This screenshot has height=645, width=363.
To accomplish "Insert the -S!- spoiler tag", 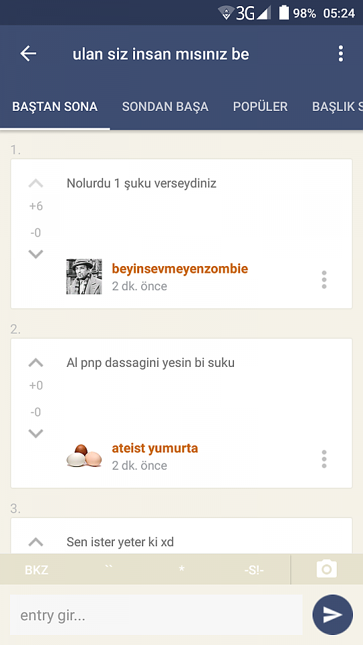I will click(x=254, y=570).
